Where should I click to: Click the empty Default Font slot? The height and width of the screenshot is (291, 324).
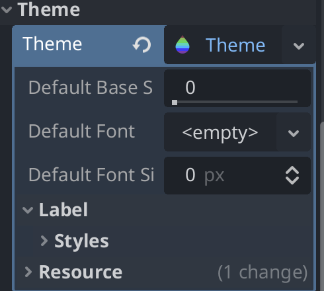tap(220, 132)
